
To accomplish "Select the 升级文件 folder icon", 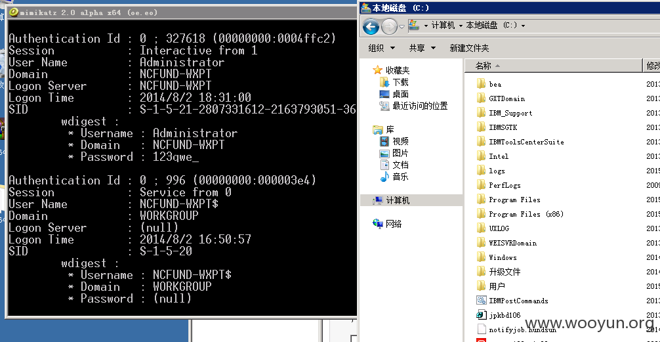I will click(x=482, y=271).
